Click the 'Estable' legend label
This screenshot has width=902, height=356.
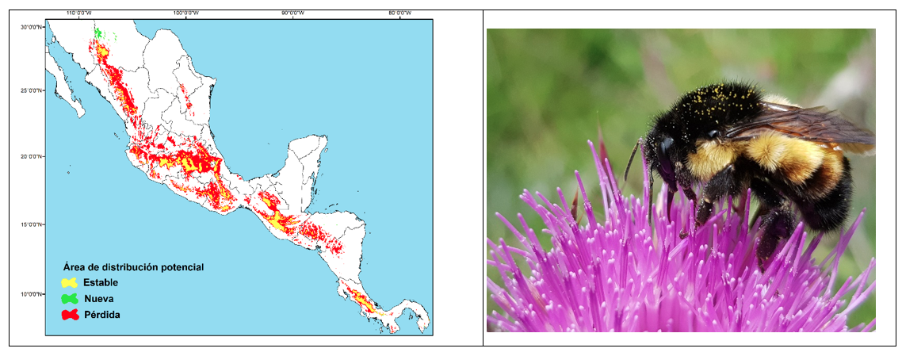pos(101,283)
